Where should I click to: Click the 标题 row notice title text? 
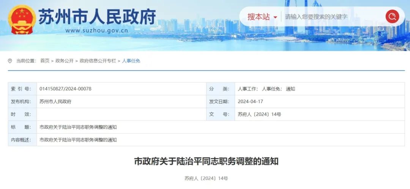(78, 127)
